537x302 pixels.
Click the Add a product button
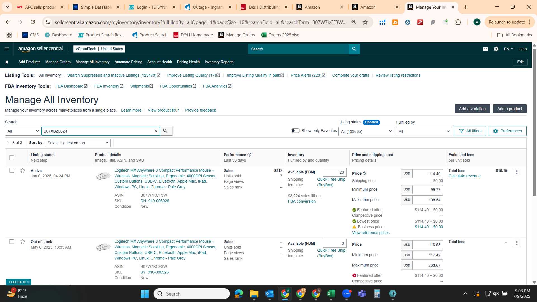(x=510, y=109)
